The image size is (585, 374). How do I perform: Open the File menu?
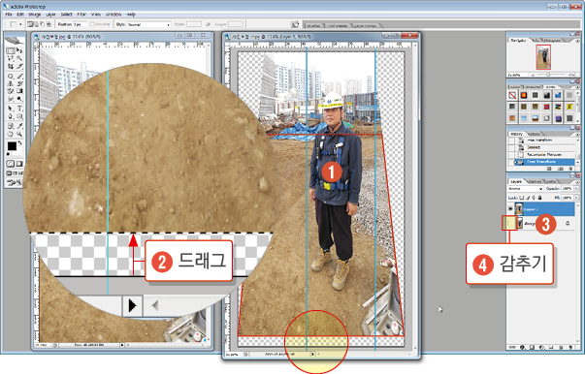pos(9,15)
